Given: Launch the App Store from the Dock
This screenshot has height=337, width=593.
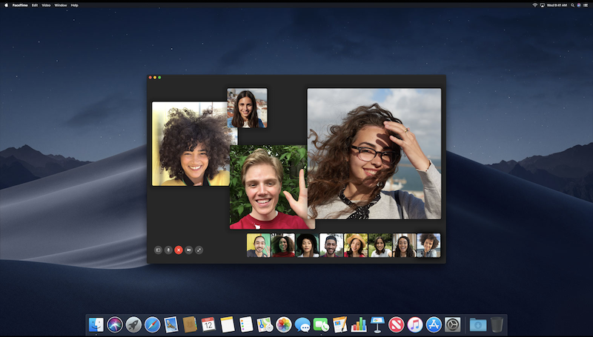Looking at the screenshot, I should pos(434,324).
